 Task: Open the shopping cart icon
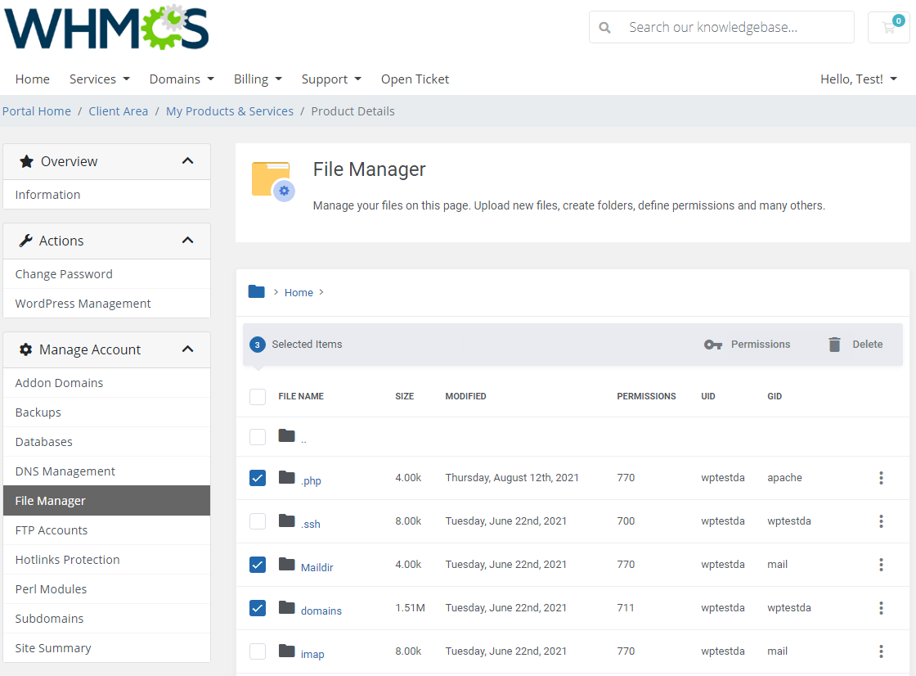click(x=888, y=27)
